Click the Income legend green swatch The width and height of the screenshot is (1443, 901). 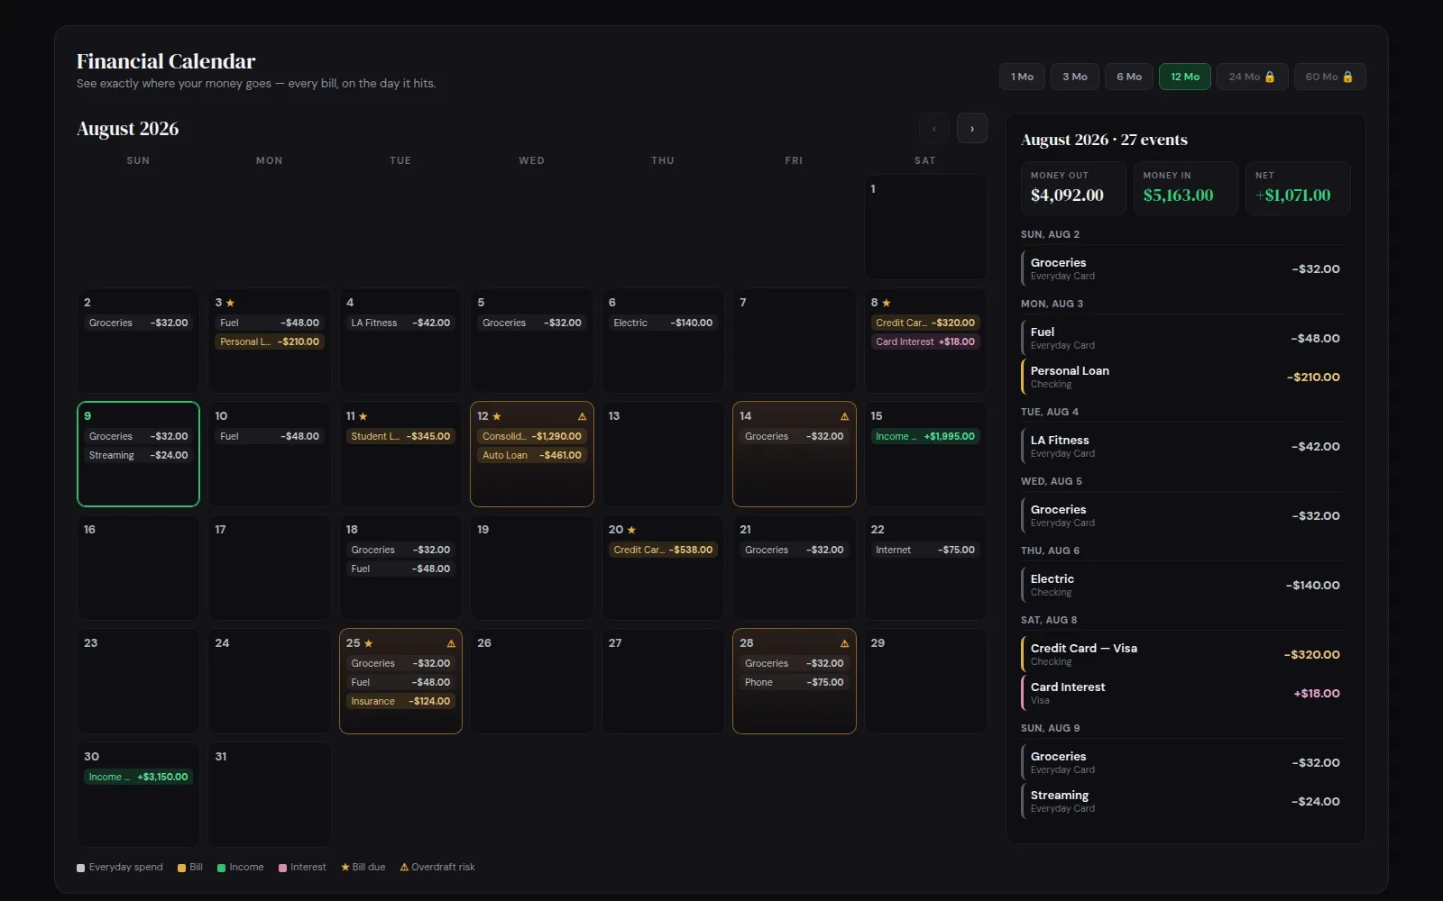point(221,868)
